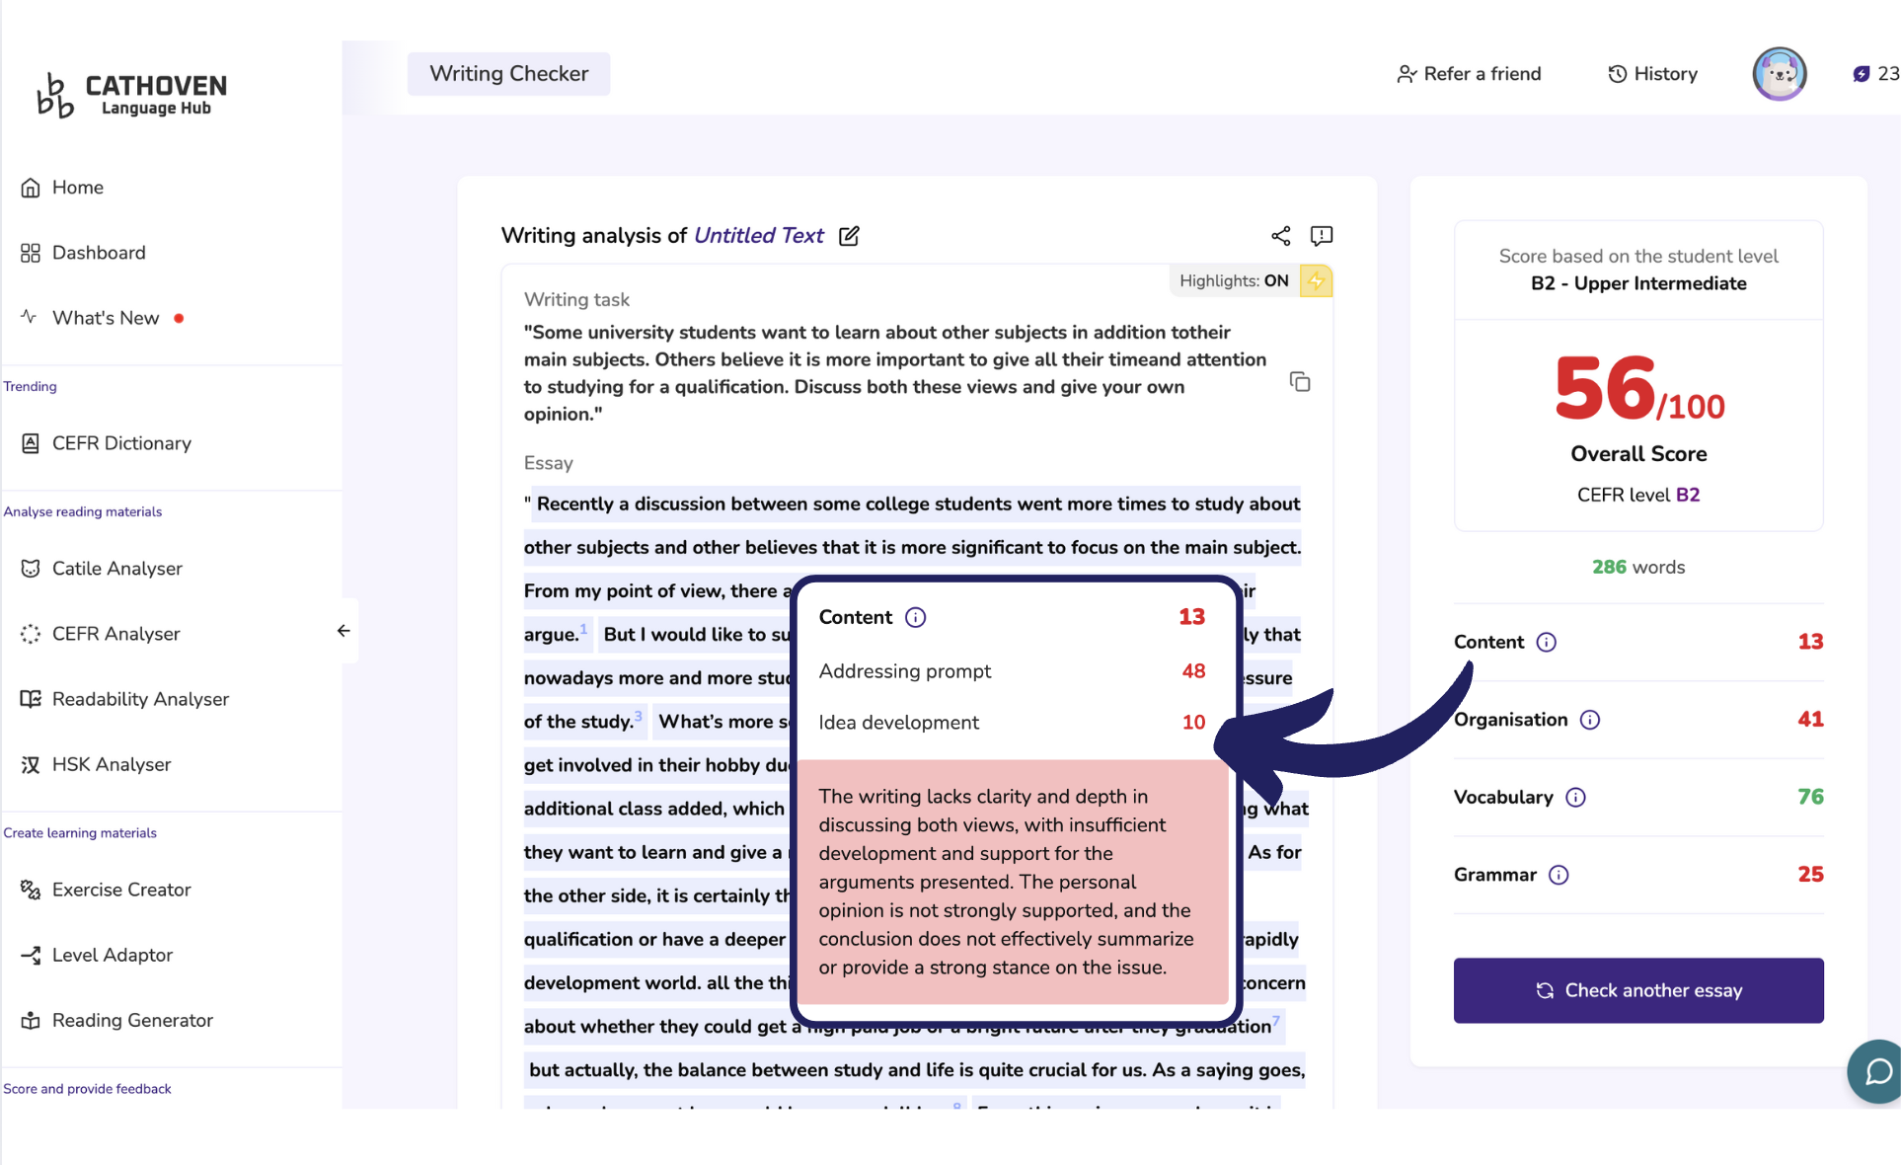Open the user profile avatar
1901x1165 pixels.
click(x=1779, y=74)
